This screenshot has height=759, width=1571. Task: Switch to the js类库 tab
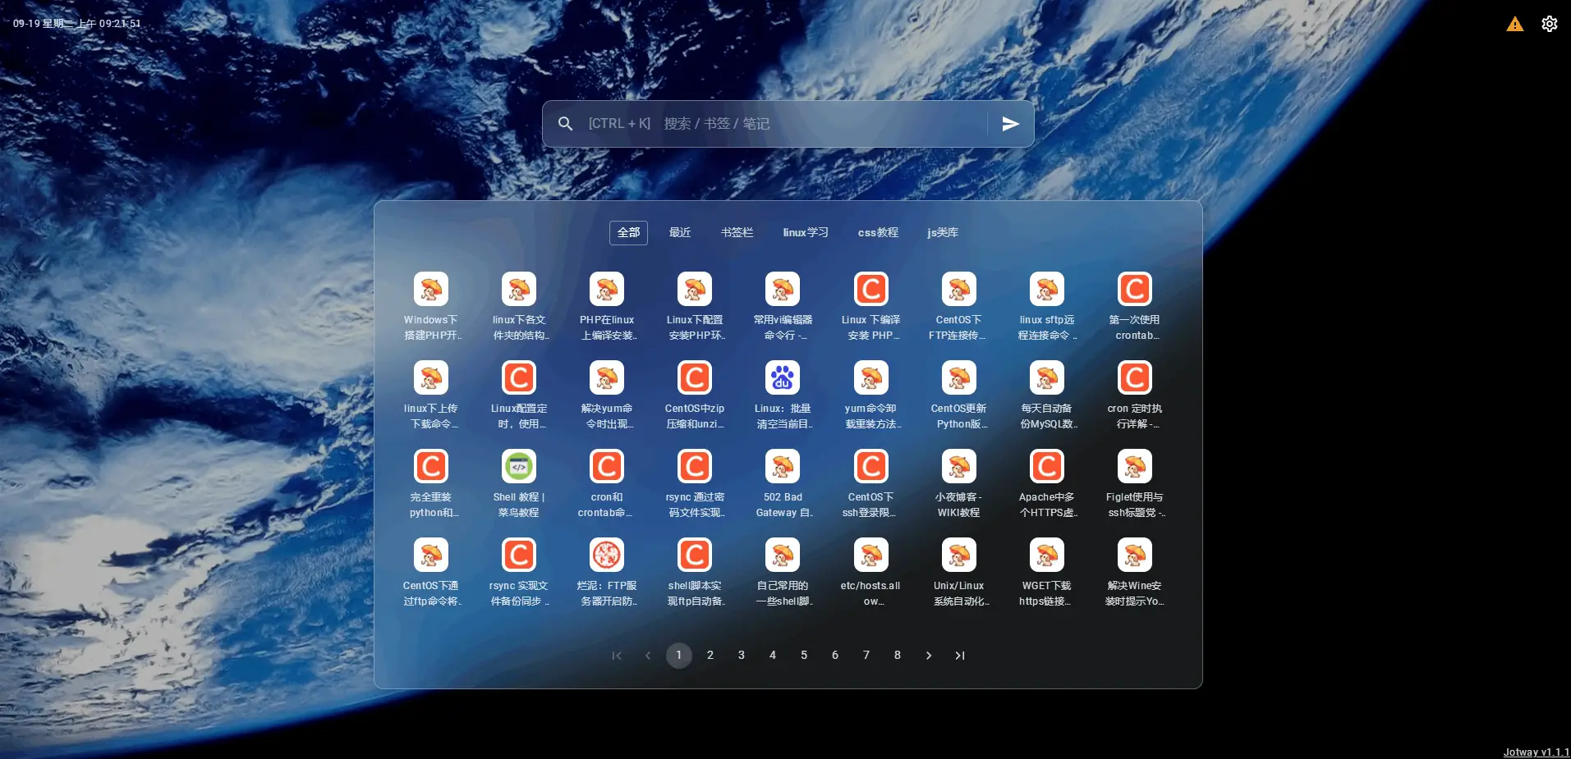click(x=943, y=233)
